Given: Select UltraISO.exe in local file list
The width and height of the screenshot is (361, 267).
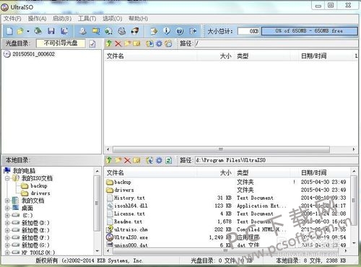Looking at the screenshot, I should [x=131, y=237].
